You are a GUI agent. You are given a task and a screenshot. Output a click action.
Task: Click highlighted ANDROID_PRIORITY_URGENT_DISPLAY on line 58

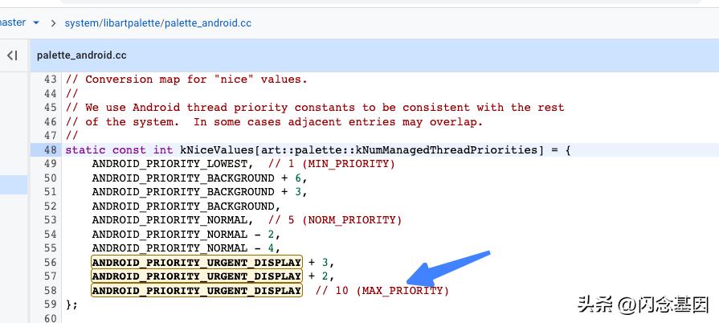(197, 290)
